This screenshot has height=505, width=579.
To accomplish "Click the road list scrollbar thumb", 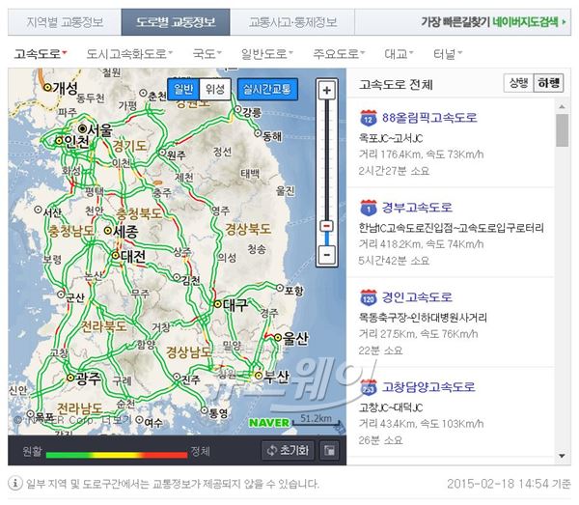I will (x=562, y=130).
